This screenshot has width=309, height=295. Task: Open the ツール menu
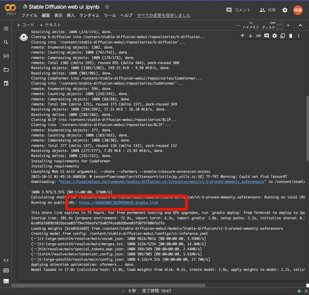point(110,15)
